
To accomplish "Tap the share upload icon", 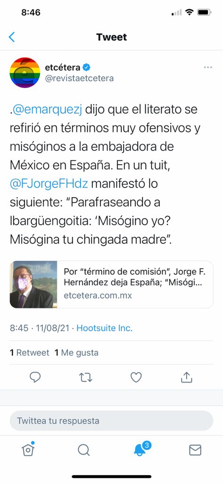I will coord(186,377).
